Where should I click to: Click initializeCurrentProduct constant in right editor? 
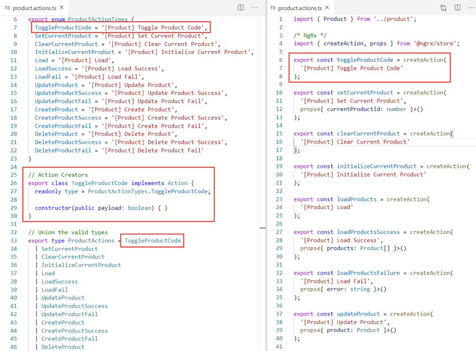377,166
